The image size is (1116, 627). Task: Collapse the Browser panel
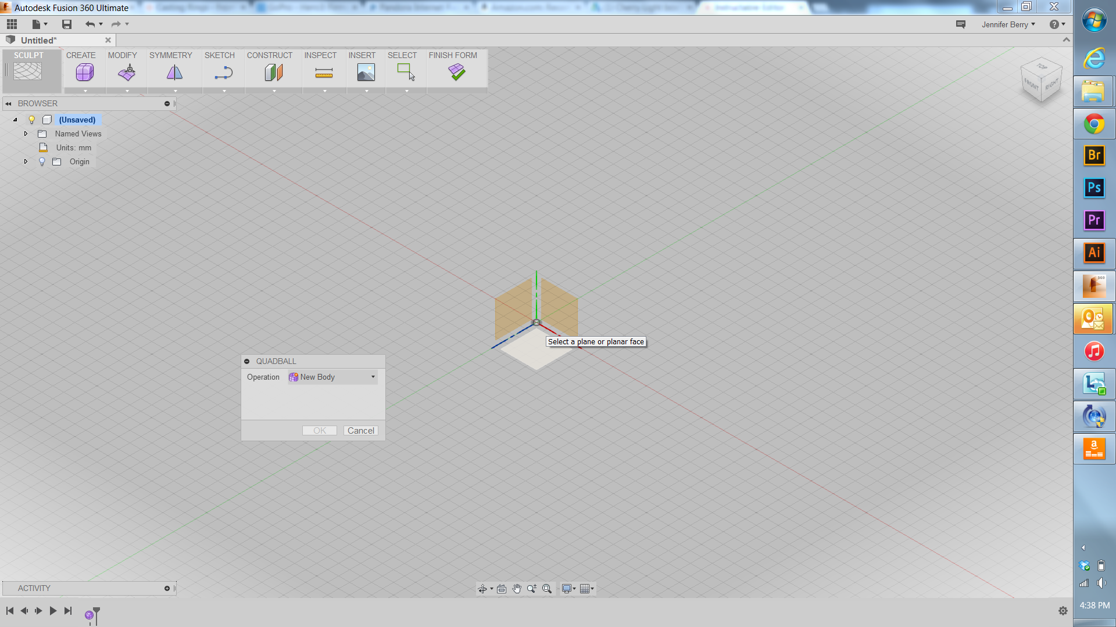point(8,103)
